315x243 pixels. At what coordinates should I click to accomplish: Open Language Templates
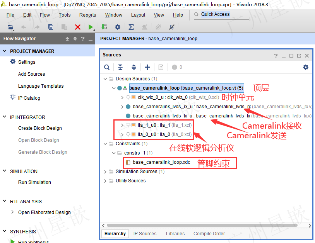tap(41, 86)
